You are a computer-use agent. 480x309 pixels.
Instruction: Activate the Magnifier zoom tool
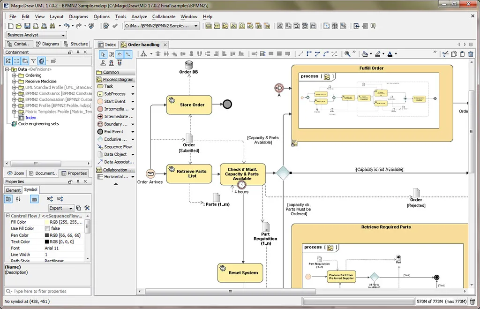[x=348, y=54]
